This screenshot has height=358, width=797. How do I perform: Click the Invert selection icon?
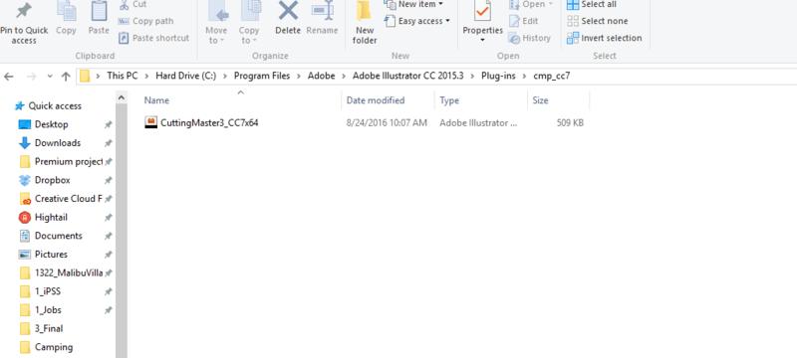(x=572, y=38)
